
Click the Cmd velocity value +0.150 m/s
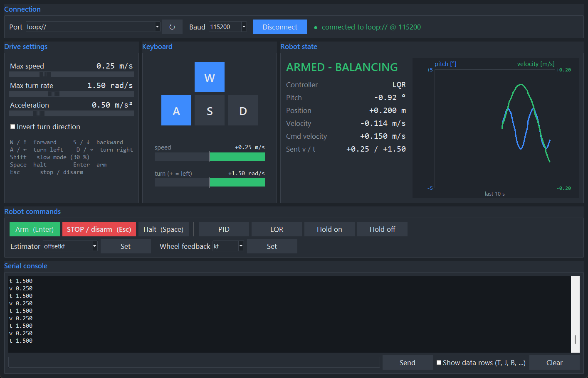[383, 136]
